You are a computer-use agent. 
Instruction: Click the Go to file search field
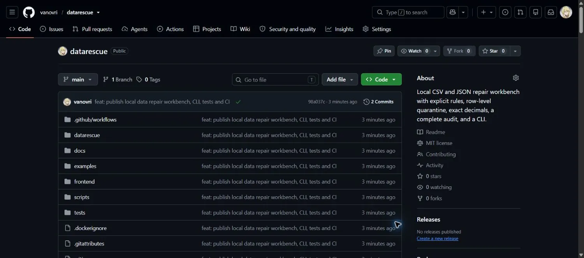275,80
